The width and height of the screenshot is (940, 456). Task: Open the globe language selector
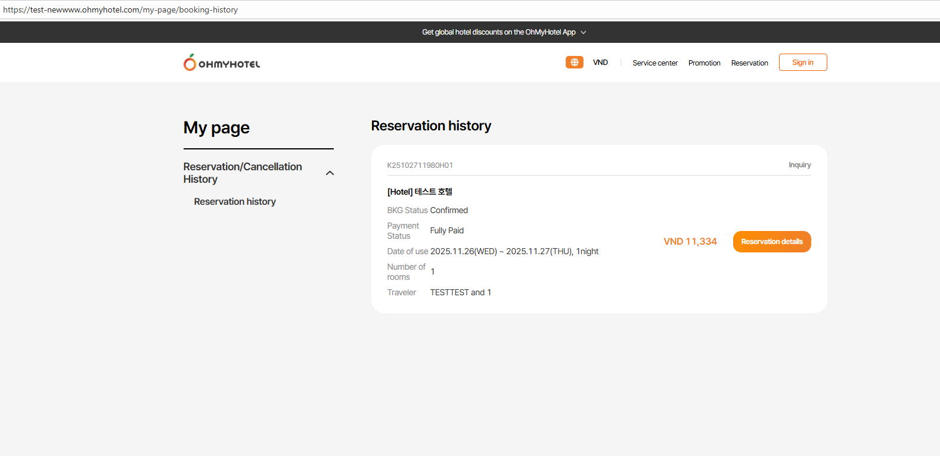tap(574, 63)
